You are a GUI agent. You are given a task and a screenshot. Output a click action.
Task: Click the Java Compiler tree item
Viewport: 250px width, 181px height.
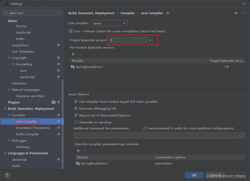click(26, 122)
